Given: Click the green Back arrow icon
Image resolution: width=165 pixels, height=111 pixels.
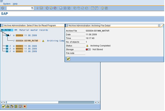Looking at the screenshot, I should pos(47,8).
